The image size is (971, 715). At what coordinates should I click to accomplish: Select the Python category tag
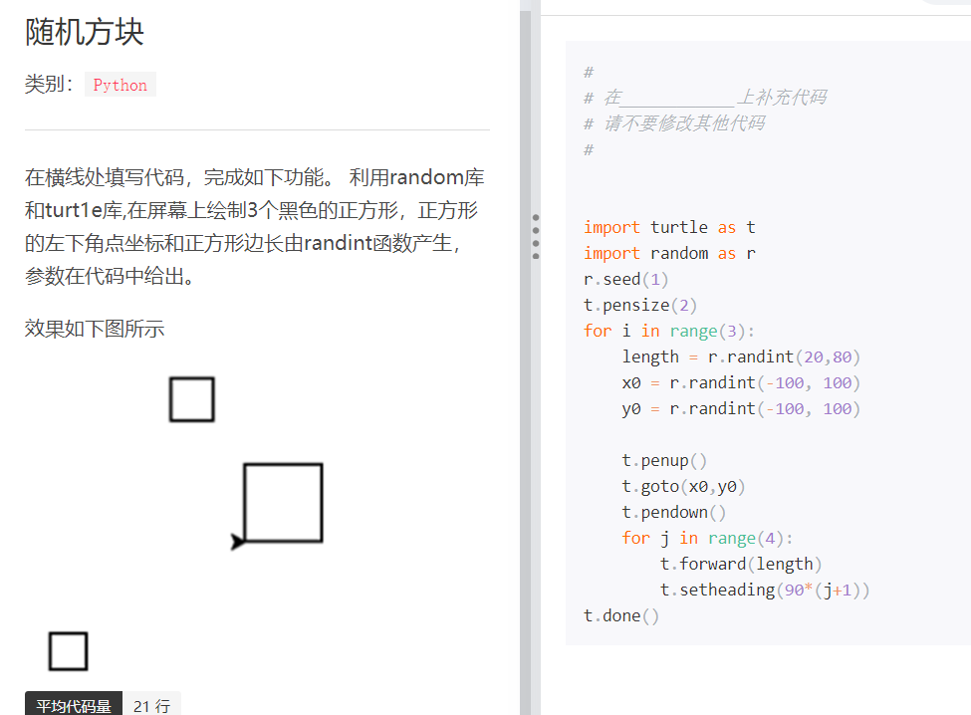coord(120,85)
